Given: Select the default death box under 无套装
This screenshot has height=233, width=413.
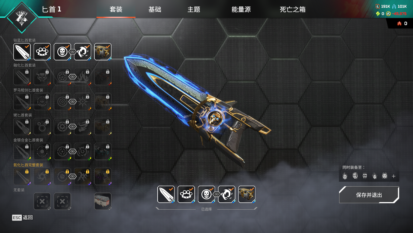Looking at the screenshot, I should tap(103, 201).
